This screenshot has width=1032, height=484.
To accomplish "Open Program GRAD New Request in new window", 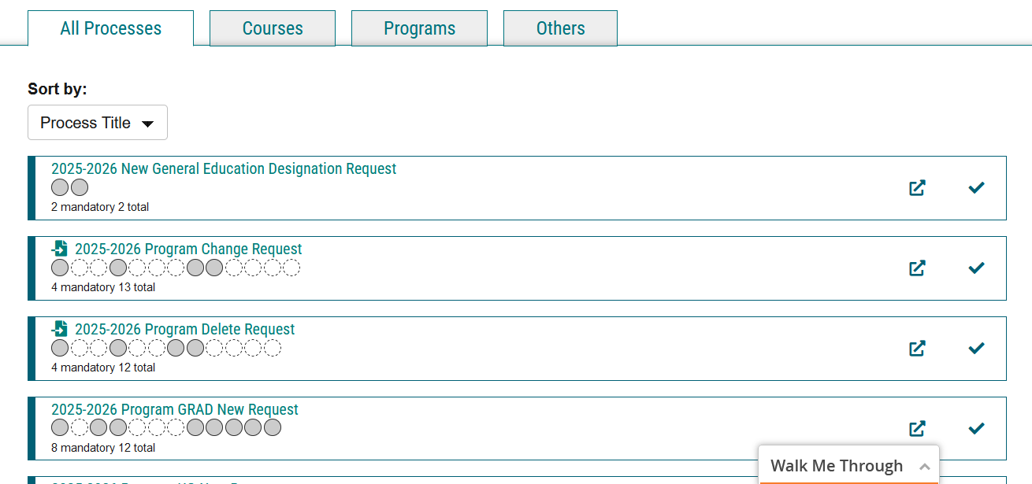I will (x=917, y=429).
